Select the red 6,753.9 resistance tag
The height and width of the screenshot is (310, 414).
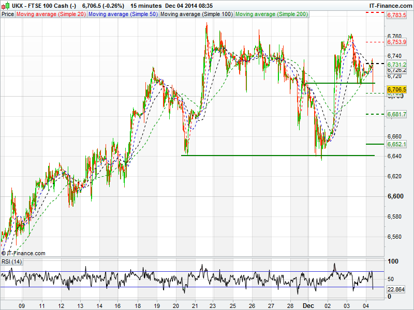396,42
